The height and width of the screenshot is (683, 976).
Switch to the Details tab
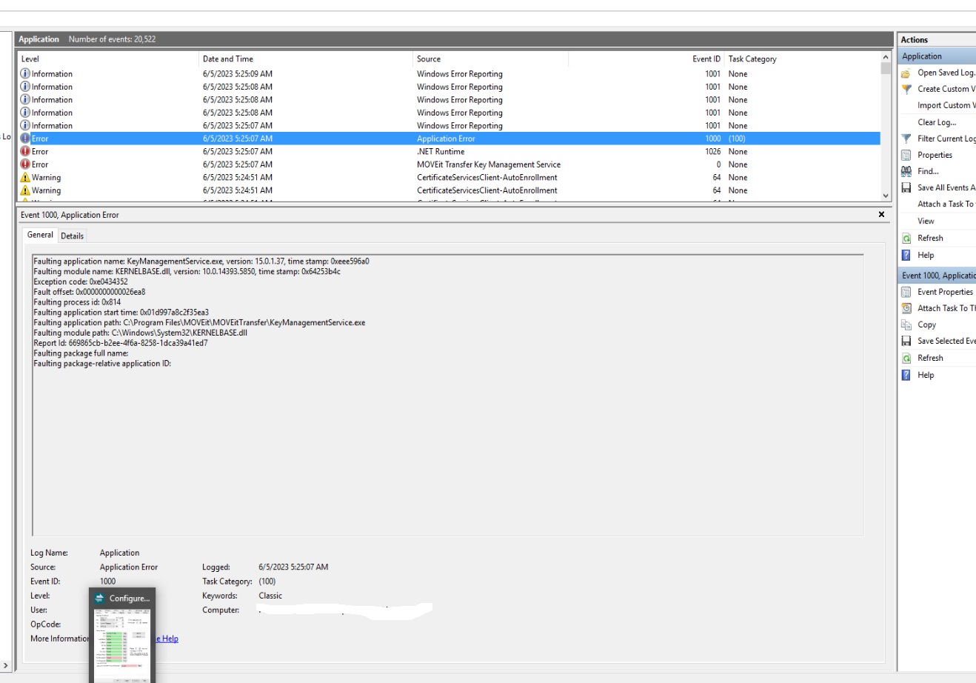72,236
